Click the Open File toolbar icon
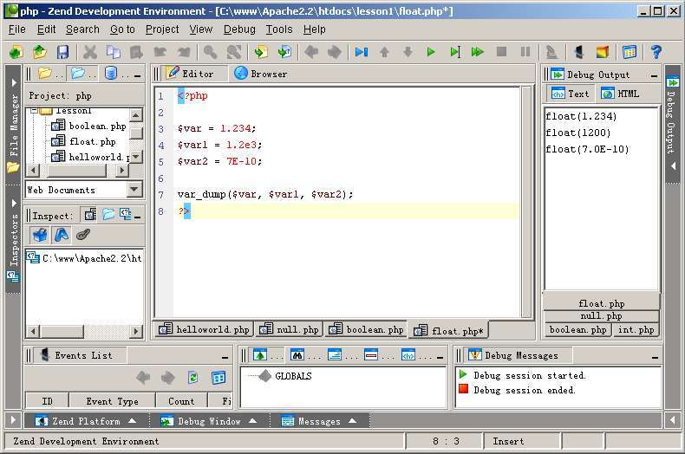This screenshot has width=685, height=454. click(x=40, y=52)
